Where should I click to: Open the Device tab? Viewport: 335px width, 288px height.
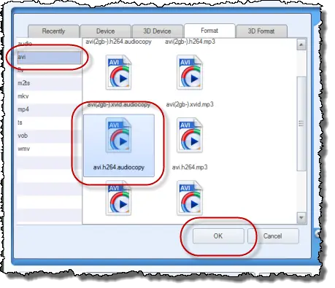click(x=106, y=31)
